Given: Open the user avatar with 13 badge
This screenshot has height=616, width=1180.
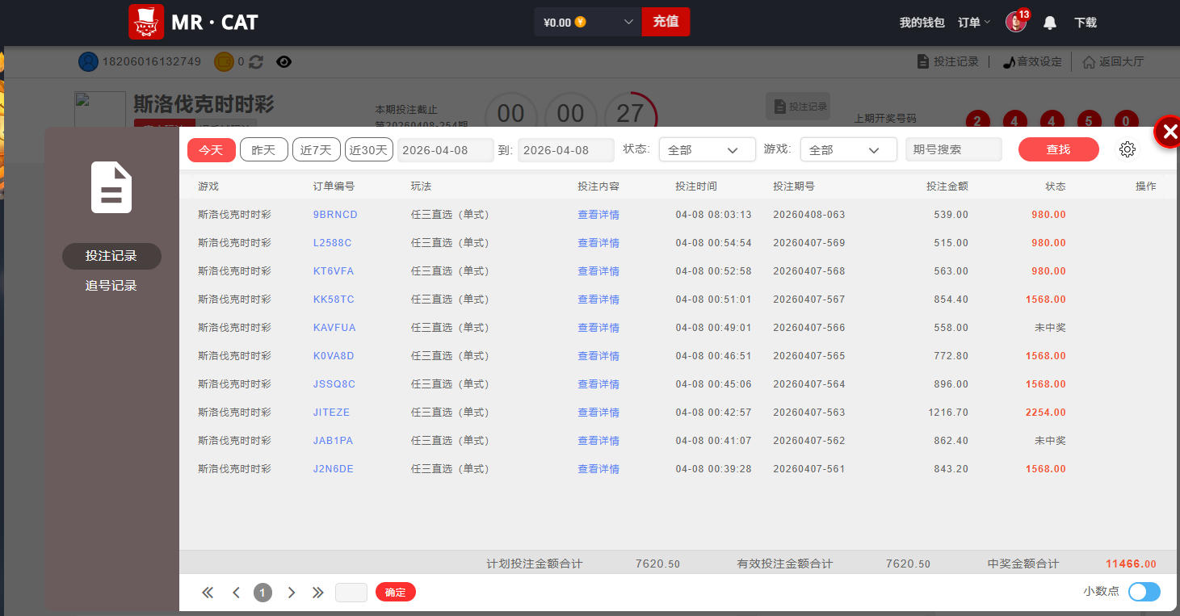Looking at the screenshot, I should click(1016, 22).
